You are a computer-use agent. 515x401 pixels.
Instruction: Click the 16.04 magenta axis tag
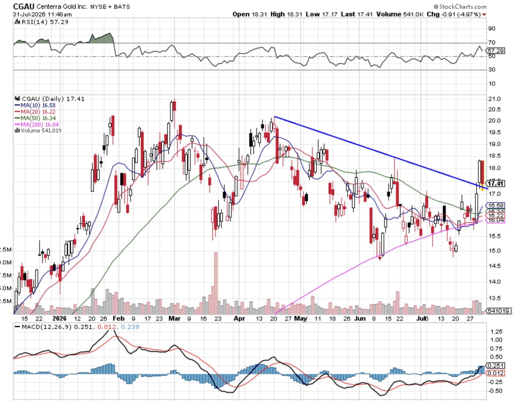(496, 220)
